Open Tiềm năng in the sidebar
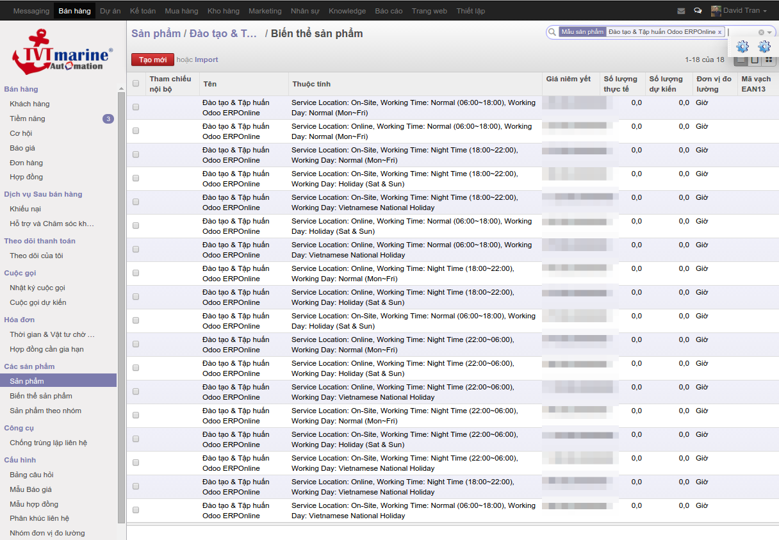779x540 pixels. (28, 119)
